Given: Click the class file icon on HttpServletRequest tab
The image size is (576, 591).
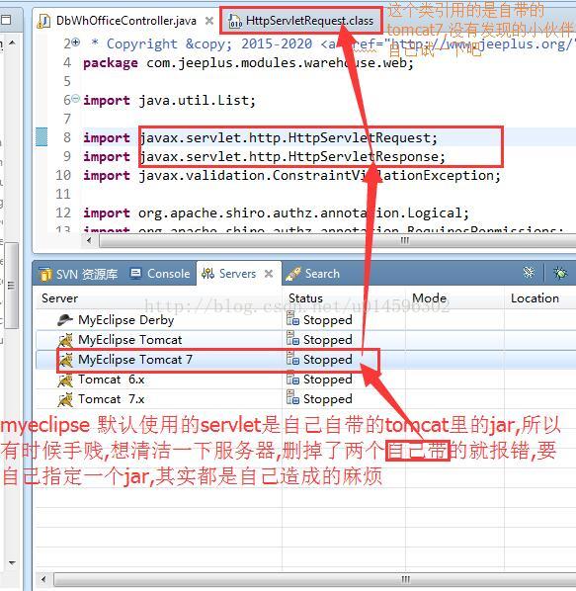Looking at the screenshot, I should tap(235, 21).
